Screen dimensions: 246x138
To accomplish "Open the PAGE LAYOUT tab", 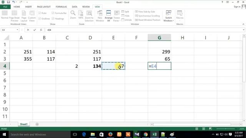I will pyautogui.click(x=44, y=7).
